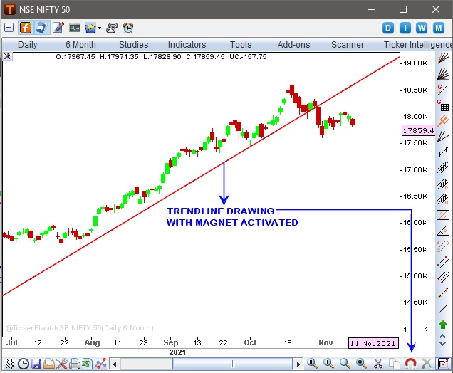Screen dimensions: 453x373
Task: Select the orange Andrews pitchfork tool
Action: 443,121
